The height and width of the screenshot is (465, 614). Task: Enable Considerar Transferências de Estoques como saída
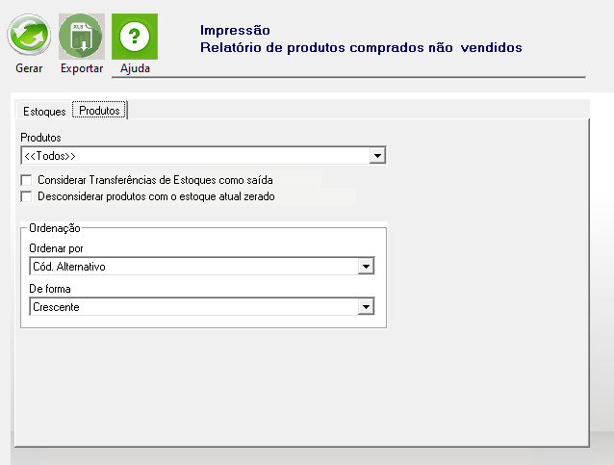coord(26,180)
